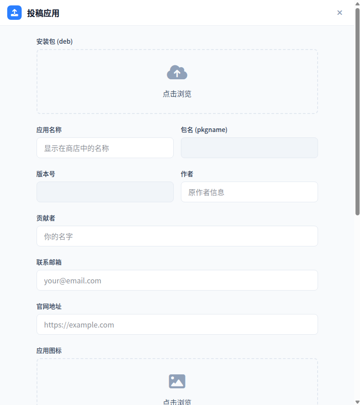Focus the 作者 input field

click(x=249, y=192)
